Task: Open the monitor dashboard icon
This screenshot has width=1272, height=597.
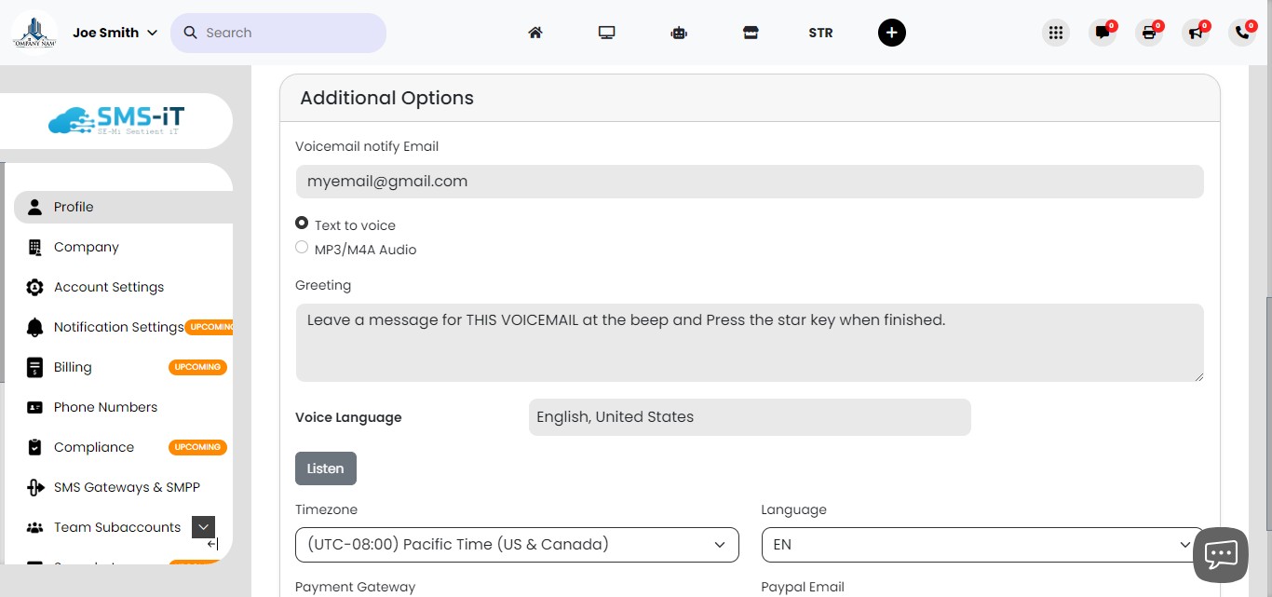Action: point(607,33)
